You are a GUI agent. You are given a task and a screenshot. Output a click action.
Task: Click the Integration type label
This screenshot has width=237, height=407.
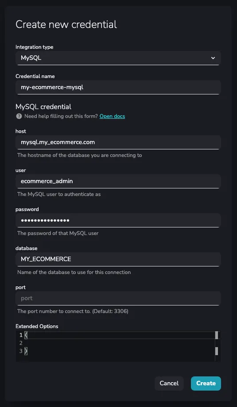[x=35, y=47]
